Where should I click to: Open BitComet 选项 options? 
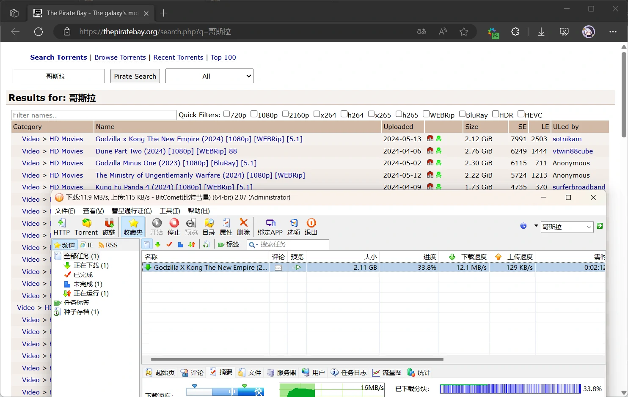coord(294,227)
